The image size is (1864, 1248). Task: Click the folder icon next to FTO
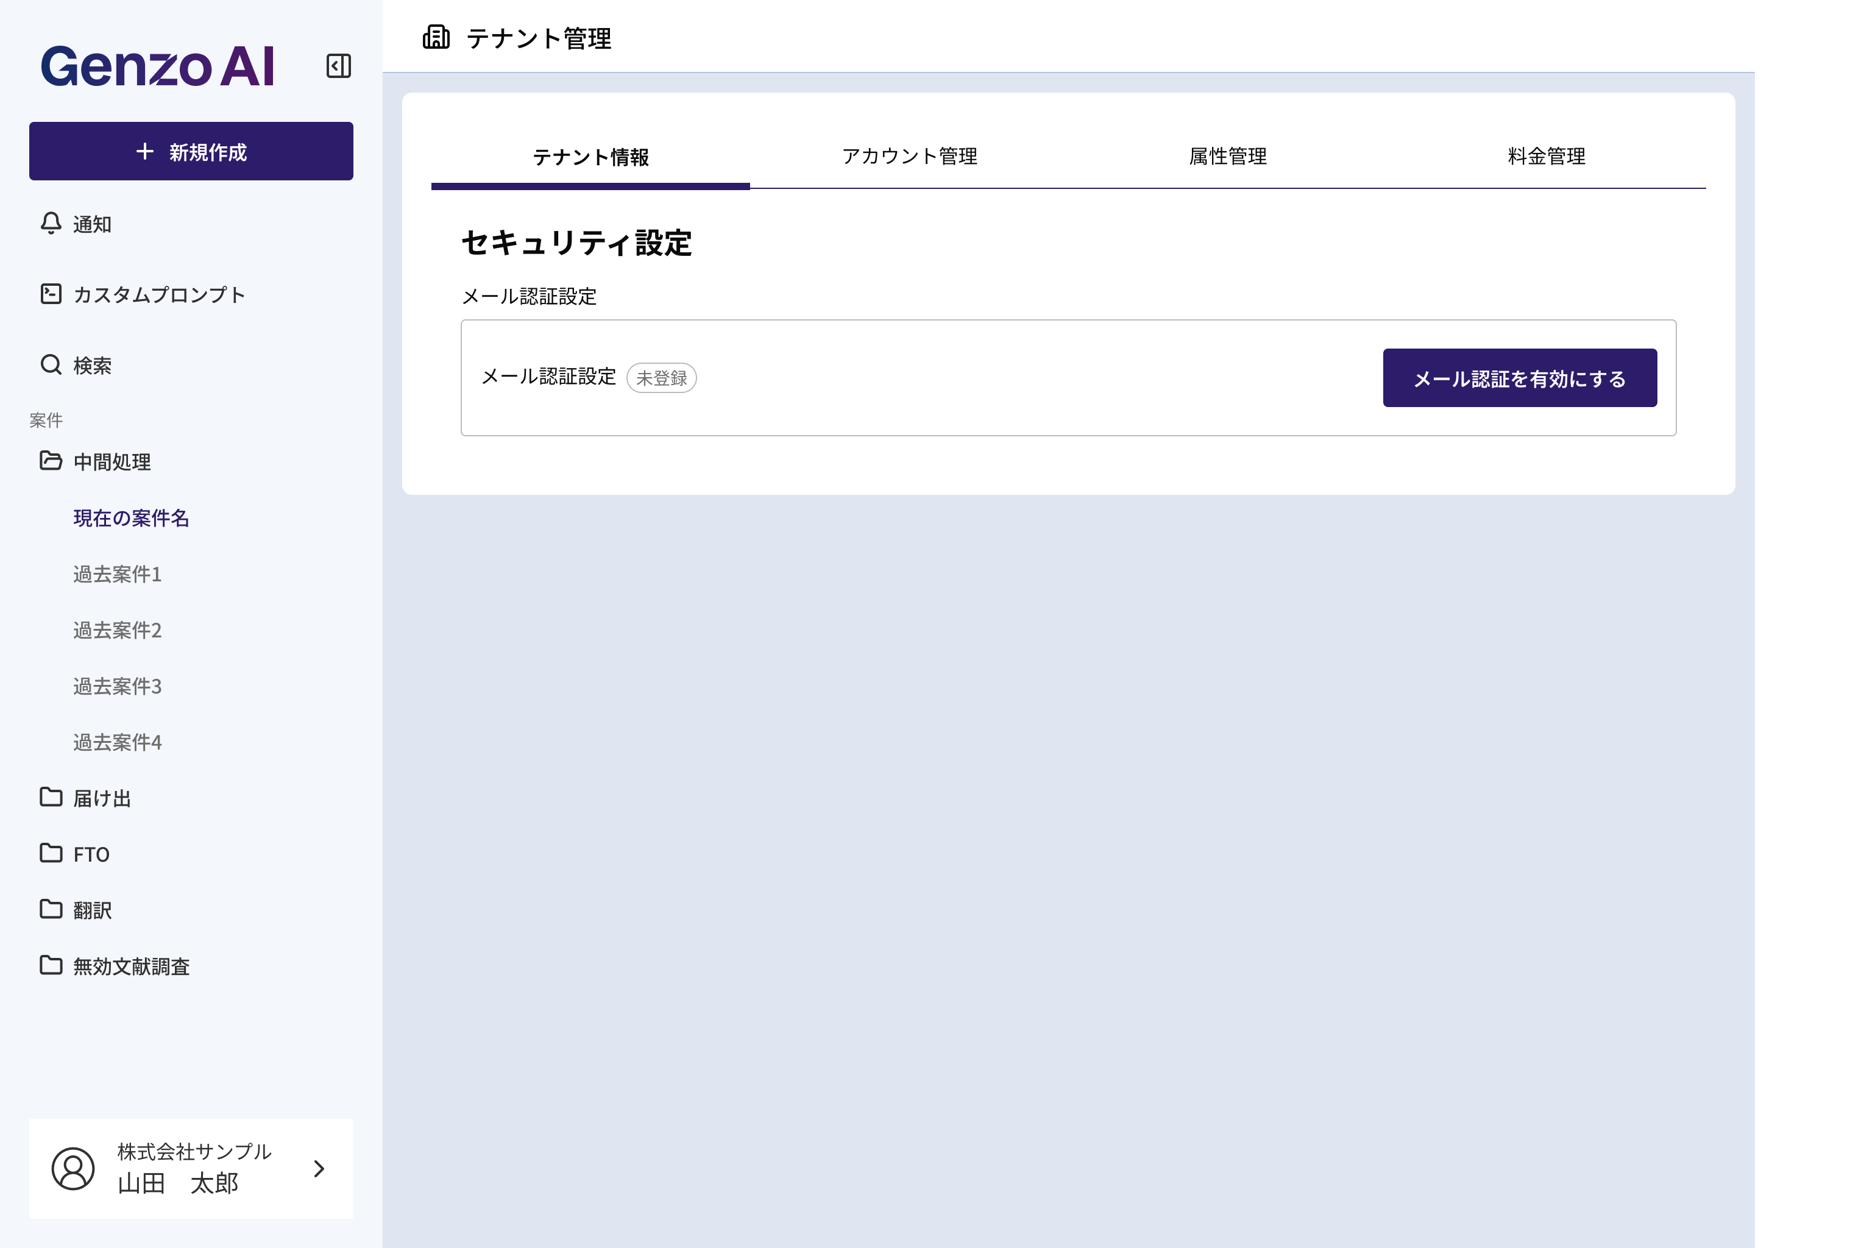pos(51,853)
